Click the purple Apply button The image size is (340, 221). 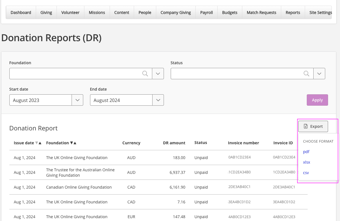(x=317, y=100)
